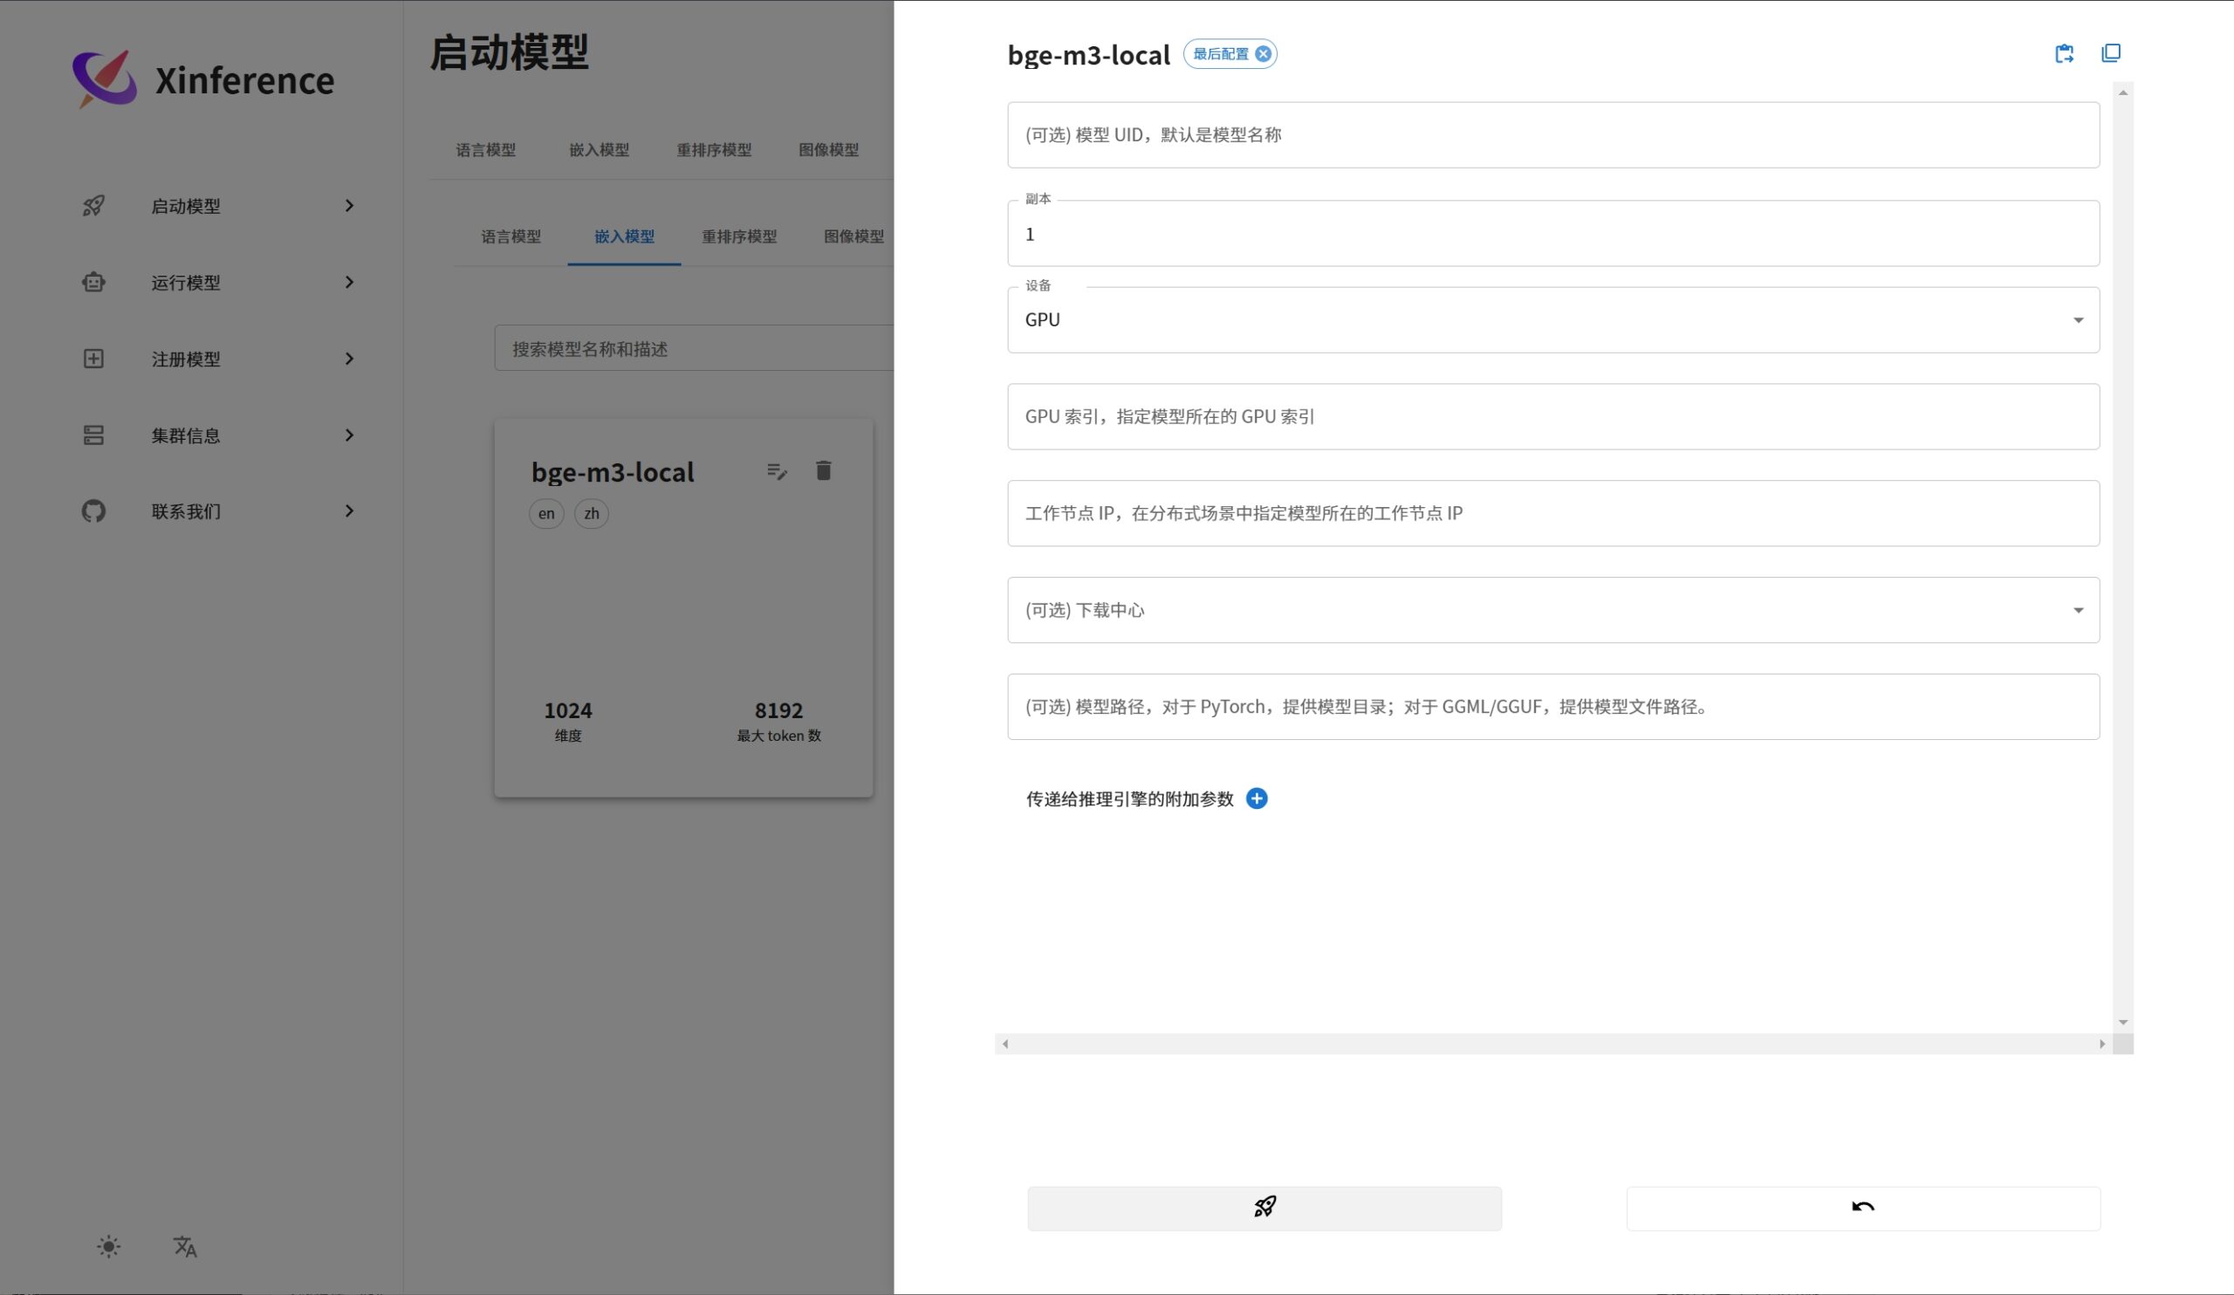Focus the 工作节点 IP input field
The image size is (2234, 1295).
(1553, 513)
